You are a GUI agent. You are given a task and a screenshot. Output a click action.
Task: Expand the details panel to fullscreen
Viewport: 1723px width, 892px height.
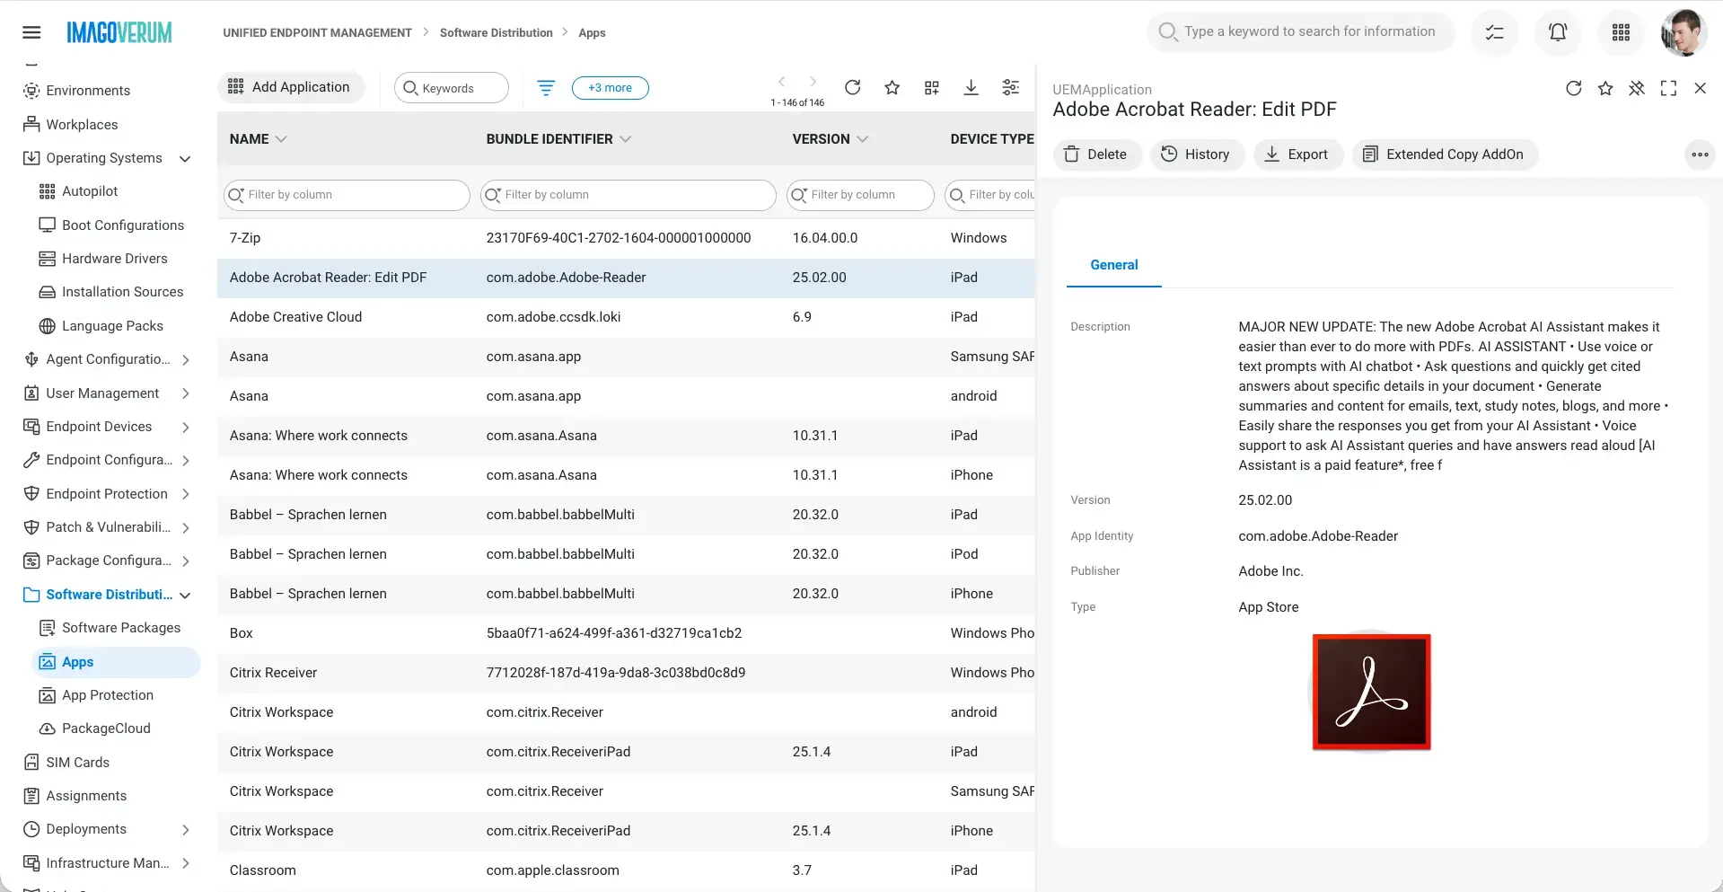click(x=1667, y=88)
